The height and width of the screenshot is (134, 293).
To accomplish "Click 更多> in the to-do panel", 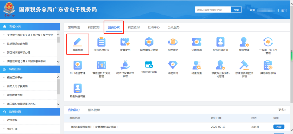I will [282, 110].
